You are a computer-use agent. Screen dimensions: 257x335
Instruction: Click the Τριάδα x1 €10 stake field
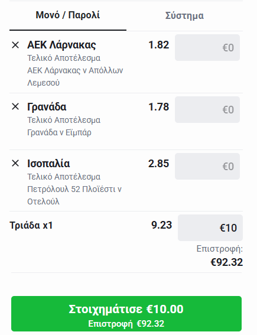[x=210, y=227]
